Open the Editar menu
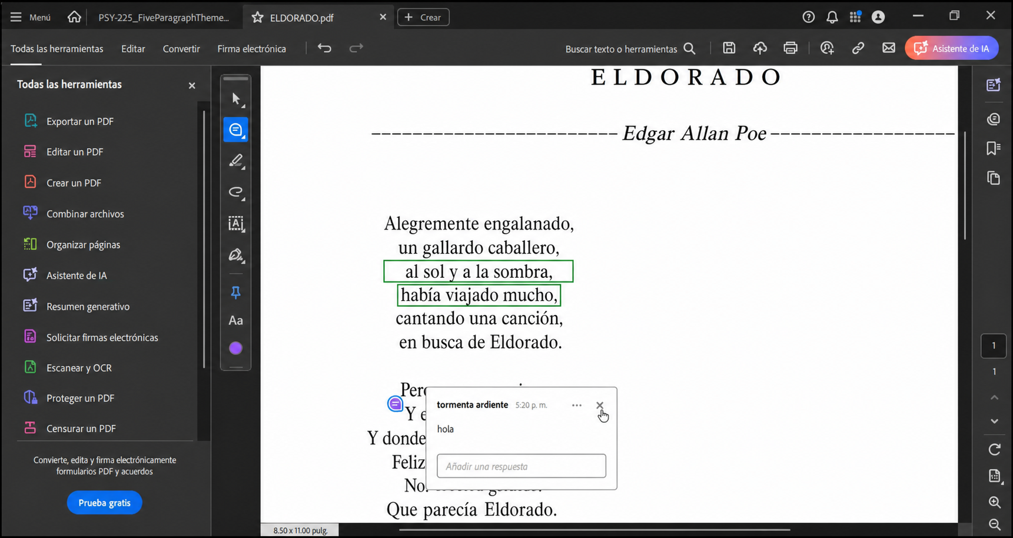The height and width of the screenshot is (538, 1013). (x=133, y=49)
